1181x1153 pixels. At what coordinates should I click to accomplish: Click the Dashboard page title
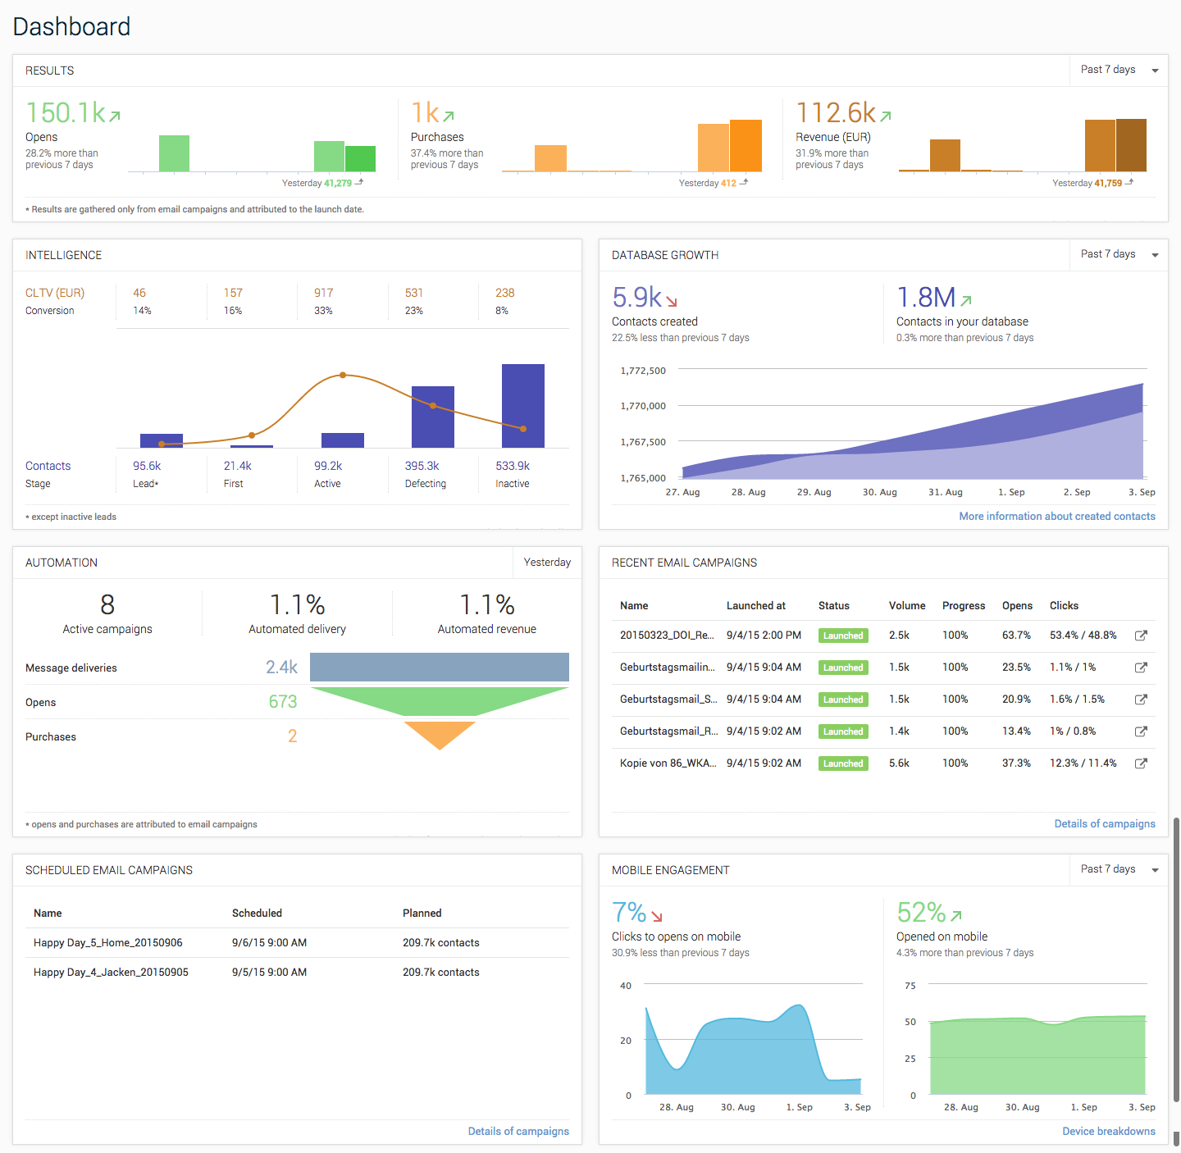point(71,26)
